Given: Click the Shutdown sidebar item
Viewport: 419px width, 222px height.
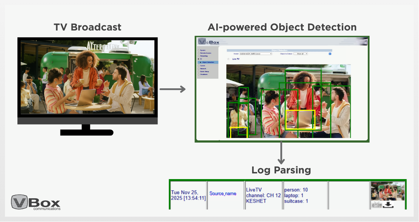Looking at the screenshot, I should (x=204, y=74).
